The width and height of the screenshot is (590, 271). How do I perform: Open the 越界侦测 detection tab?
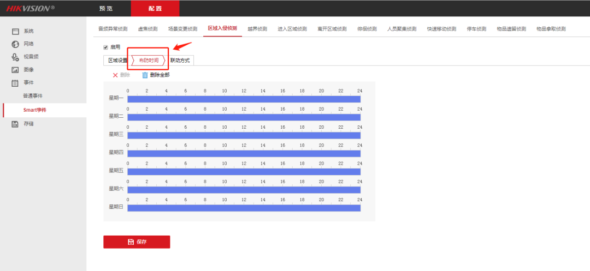pos(257,29)
